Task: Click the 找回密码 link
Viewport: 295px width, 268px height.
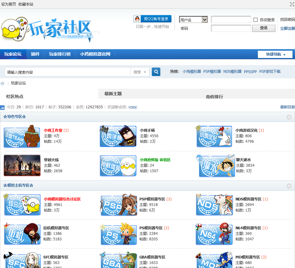Action: click(x=288, y=20)
